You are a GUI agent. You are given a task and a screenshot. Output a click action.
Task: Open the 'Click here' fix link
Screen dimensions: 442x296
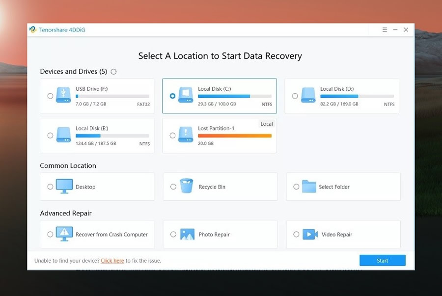tap(112, 261)
